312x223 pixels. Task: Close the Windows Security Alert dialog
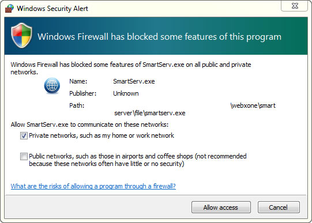click(x=295, y=6)
